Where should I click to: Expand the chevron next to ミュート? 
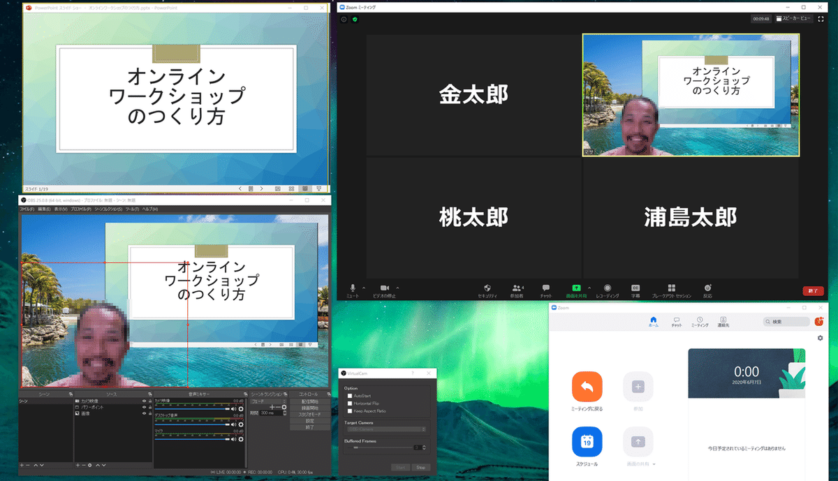tap(364, 286)
